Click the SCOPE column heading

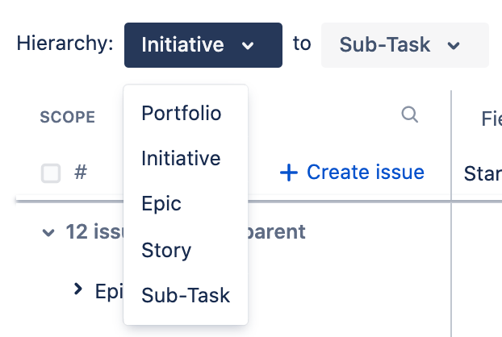click(67, 117)
